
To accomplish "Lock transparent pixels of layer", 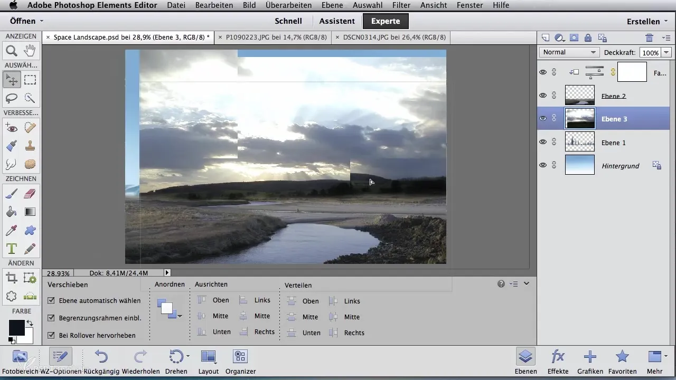I will (602, 37).
